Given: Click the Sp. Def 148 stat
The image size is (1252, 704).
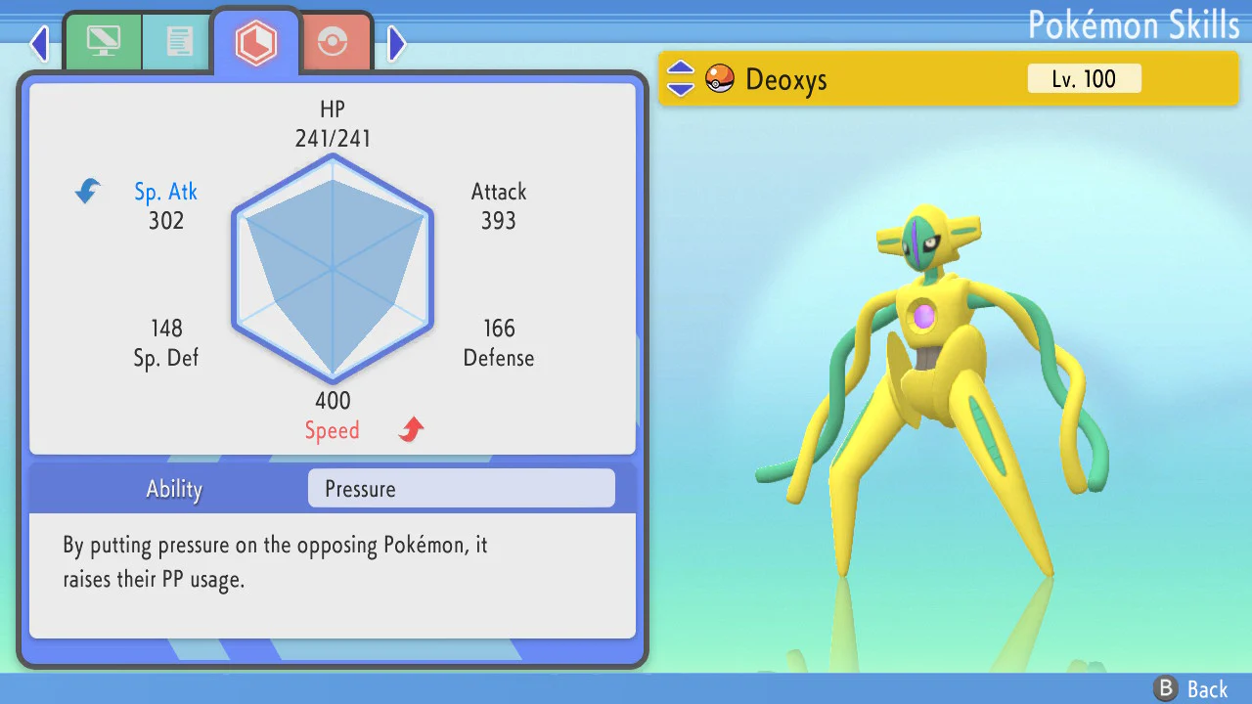Looking at the screenshot, I should coord(166,343).
